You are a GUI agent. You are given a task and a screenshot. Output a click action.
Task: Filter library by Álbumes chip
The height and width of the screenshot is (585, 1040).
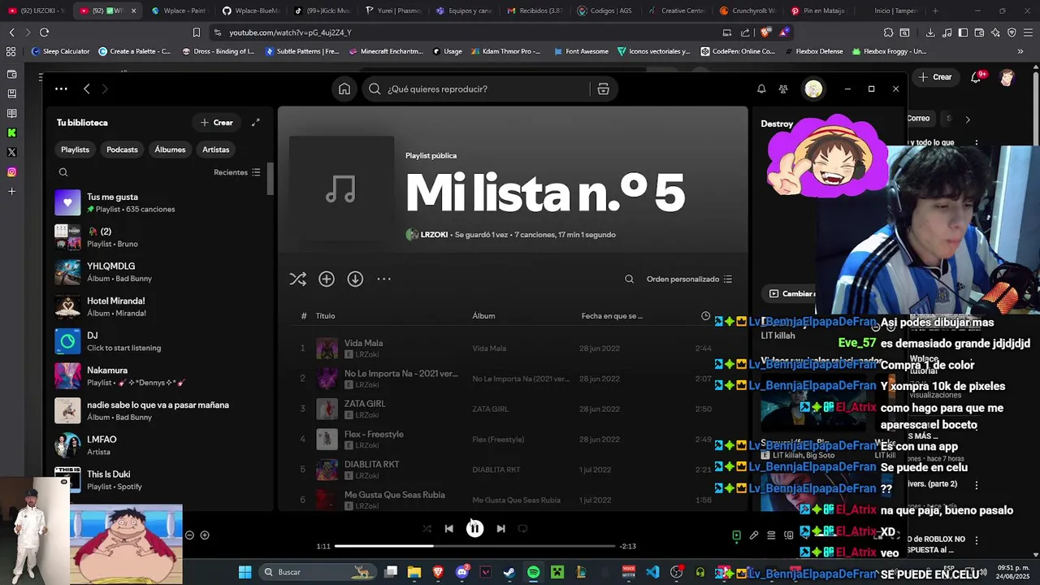(170, 149)
